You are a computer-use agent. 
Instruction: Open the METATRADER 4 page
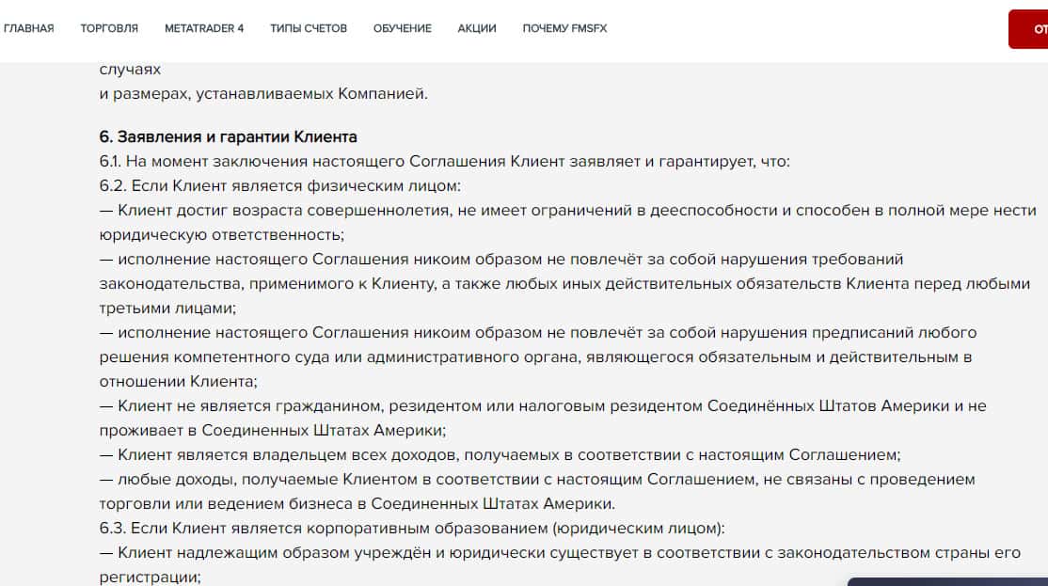pos(203,28)
